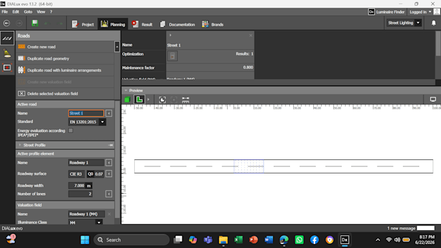
Task: Click the forward navigation arrow
Action: 19,23
